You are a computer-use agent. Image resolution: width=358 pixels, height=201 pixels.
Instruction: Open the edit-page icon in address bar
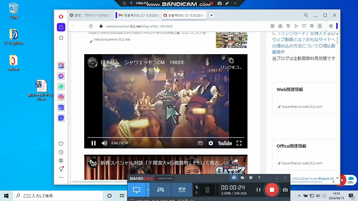[272, 26]
